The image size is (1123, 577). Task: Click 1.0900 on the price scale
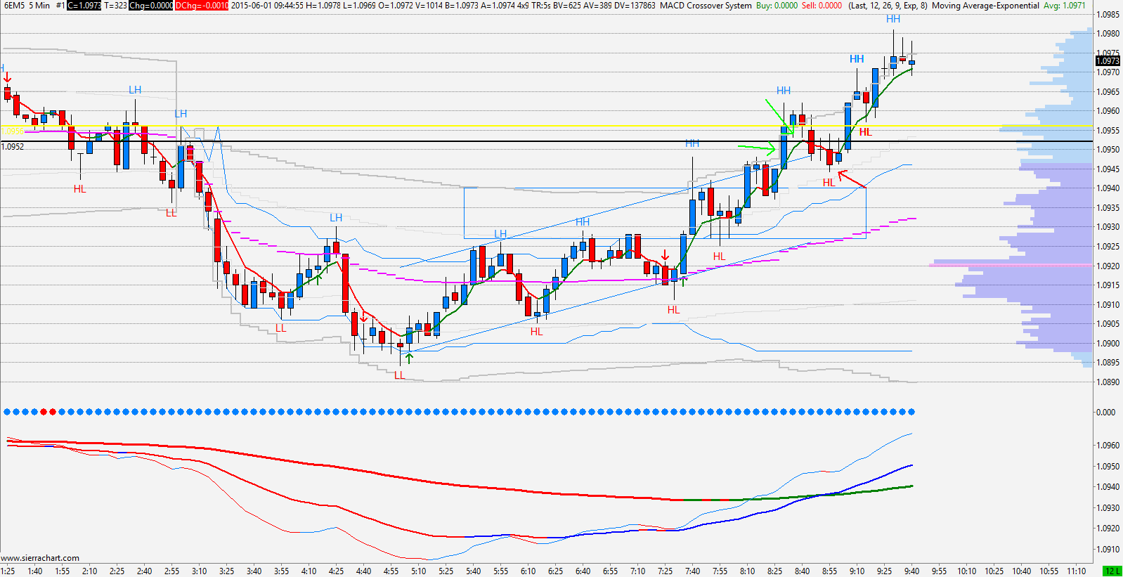pos(1108,344)
